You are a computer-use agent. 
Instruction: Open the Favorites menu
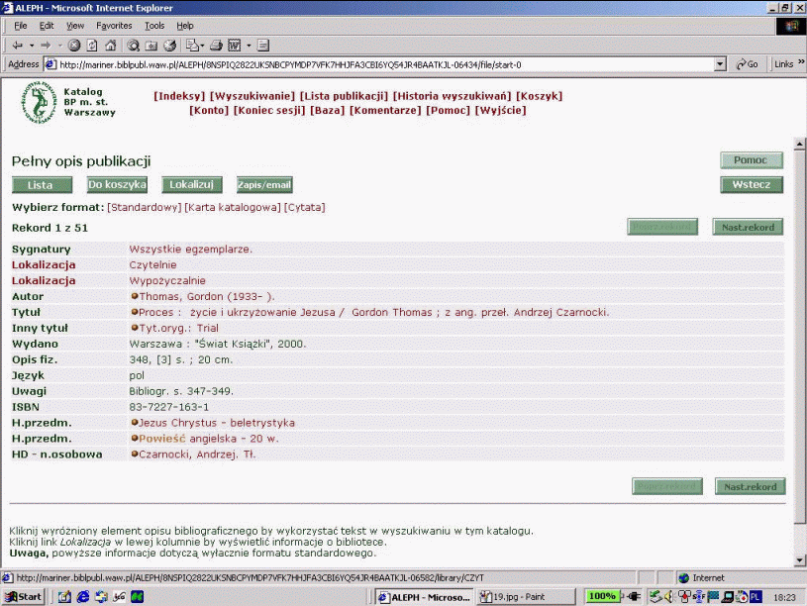tap(114, 25)
